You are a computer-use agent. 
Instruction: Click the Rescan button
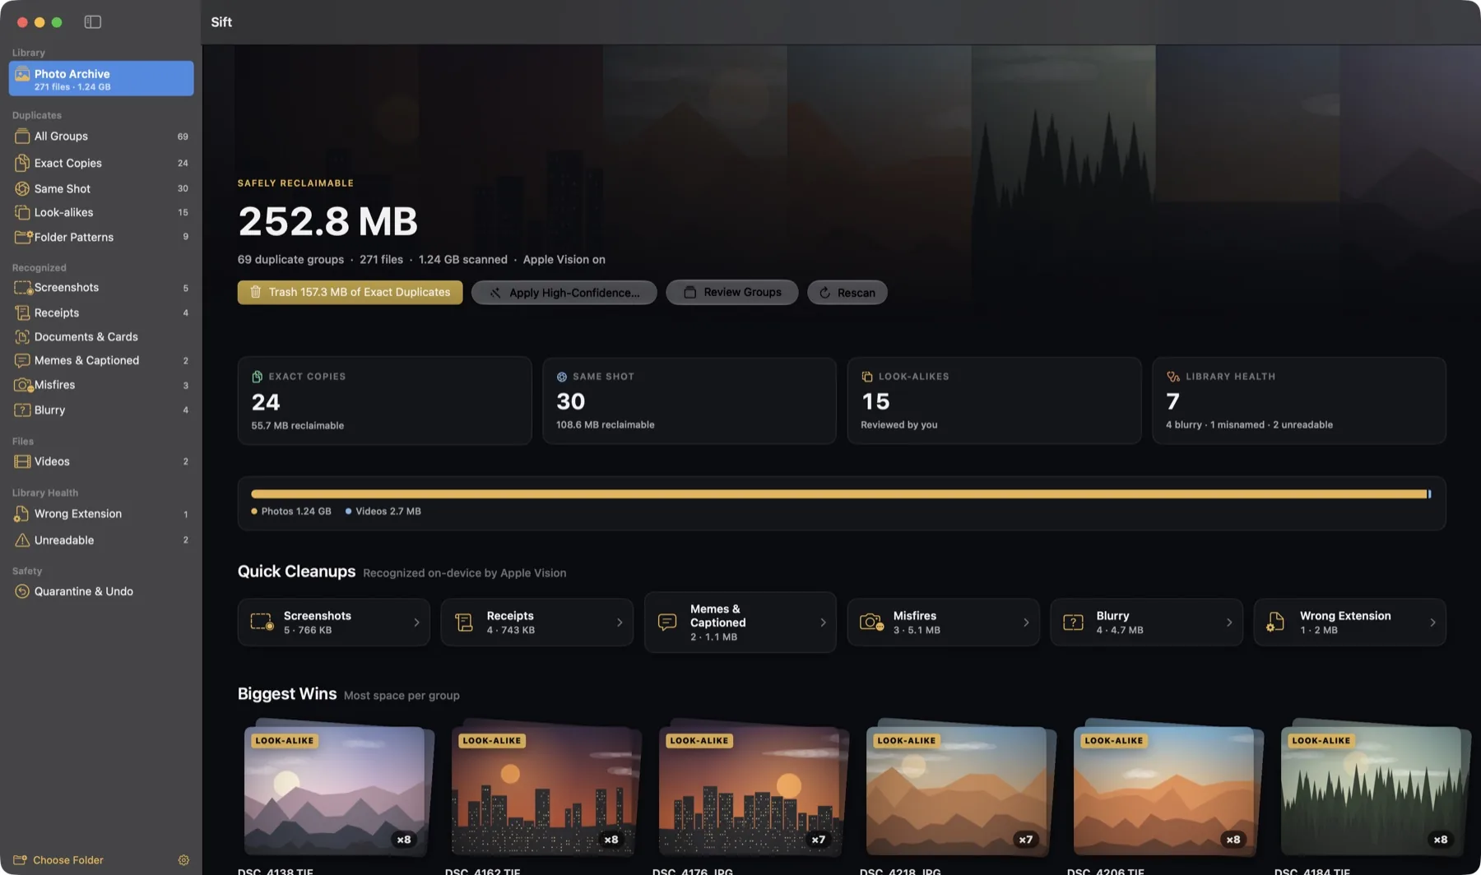847,293
